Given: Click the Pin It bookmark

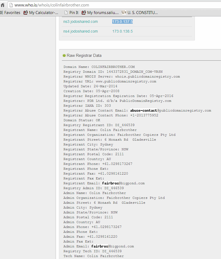Looking at the screenshot, I should 71,13.
